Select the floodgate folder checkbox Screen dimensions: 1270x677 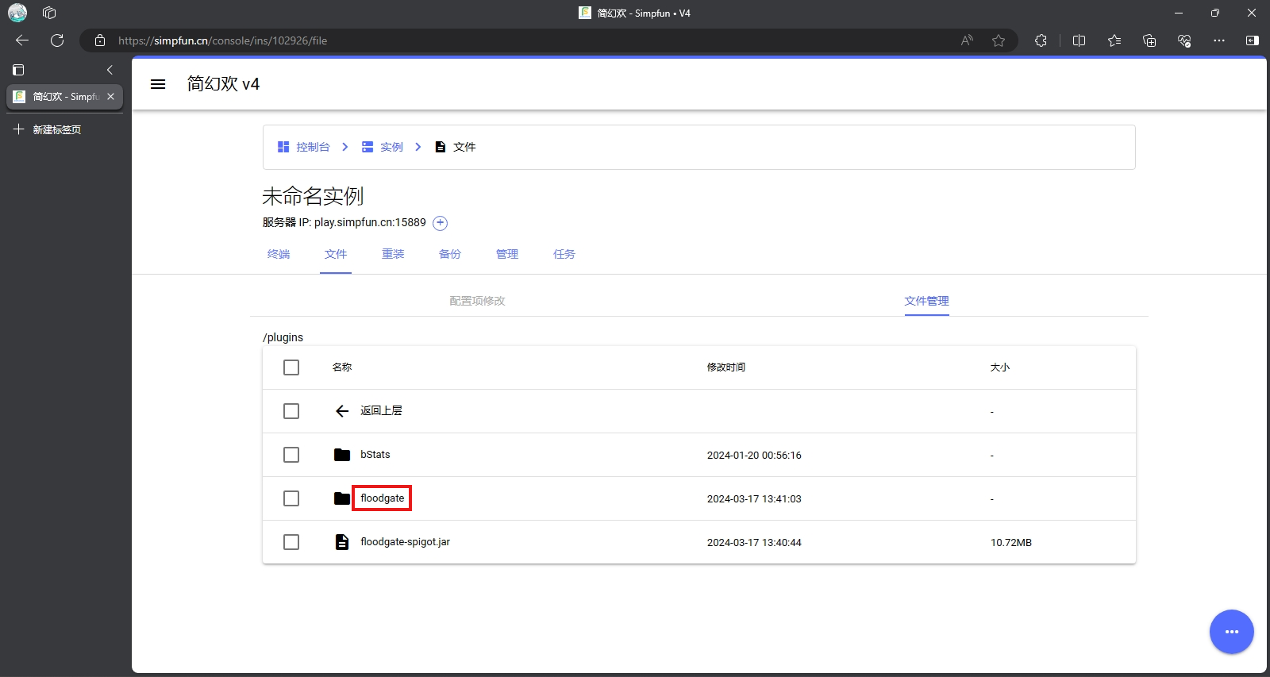pyautogui.click(x=291, y=498)
